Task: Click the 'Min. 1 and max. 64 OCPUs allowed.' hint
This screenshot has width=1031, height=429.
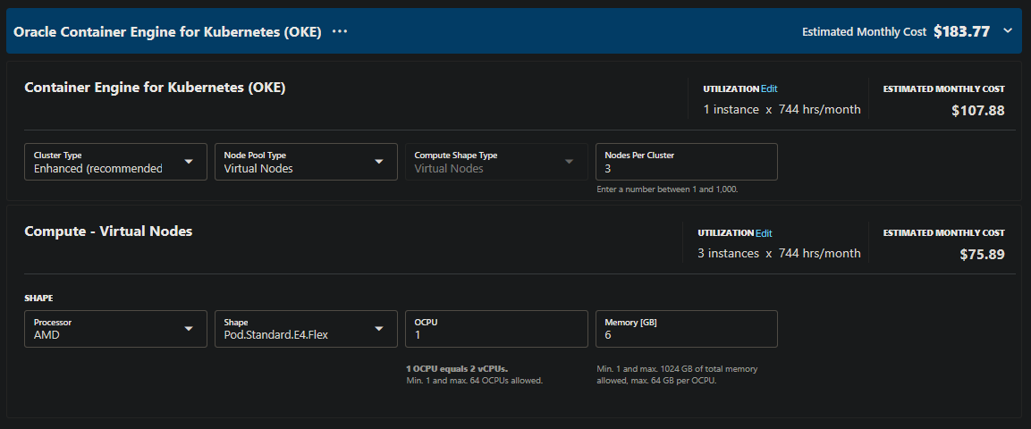Action: 475,381
